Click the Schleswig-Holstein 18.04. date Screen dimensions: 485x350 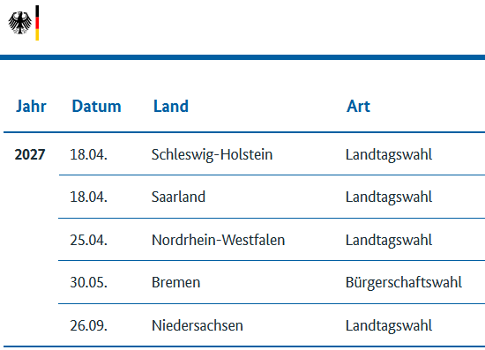88,154
